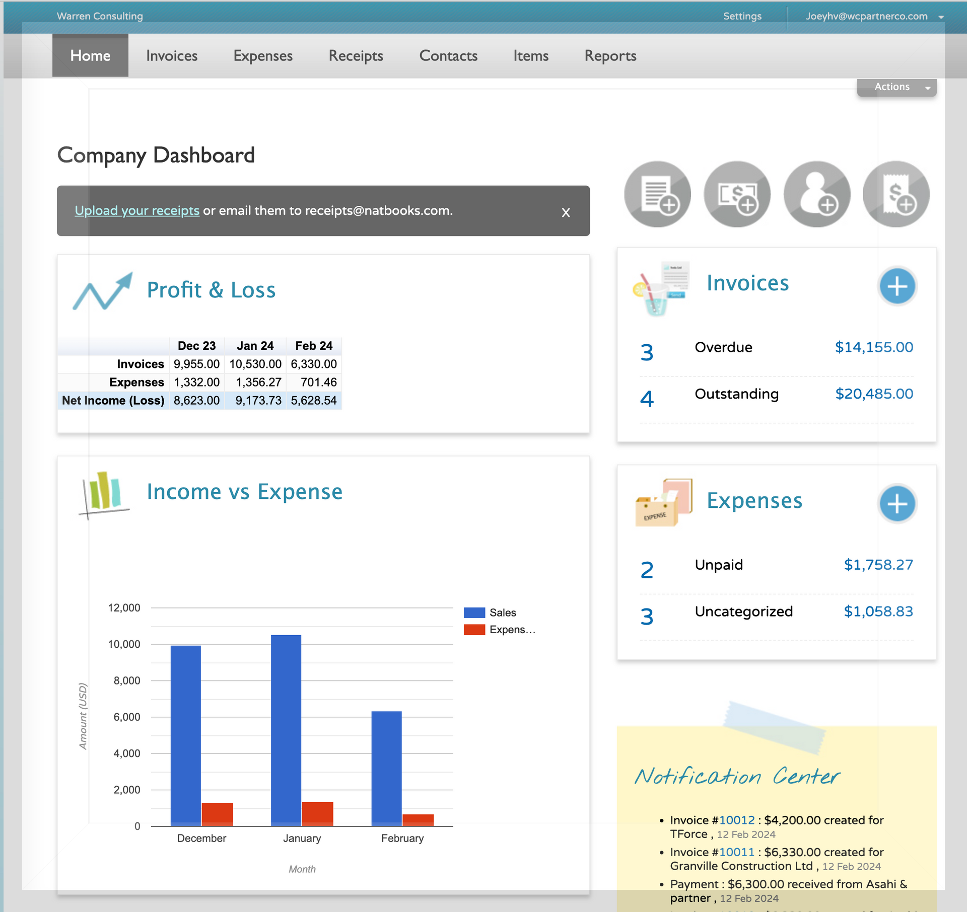The height and width of the screenshot is (912, 967).
Task: Add invoice using Invoices plus button
Action: 897,286
